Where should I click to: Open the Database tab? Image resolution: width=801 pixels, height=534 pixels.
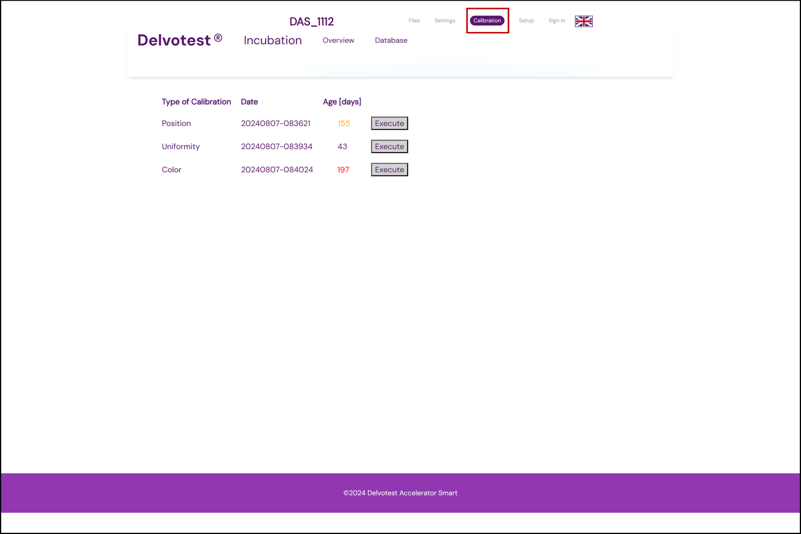[391, 40]
